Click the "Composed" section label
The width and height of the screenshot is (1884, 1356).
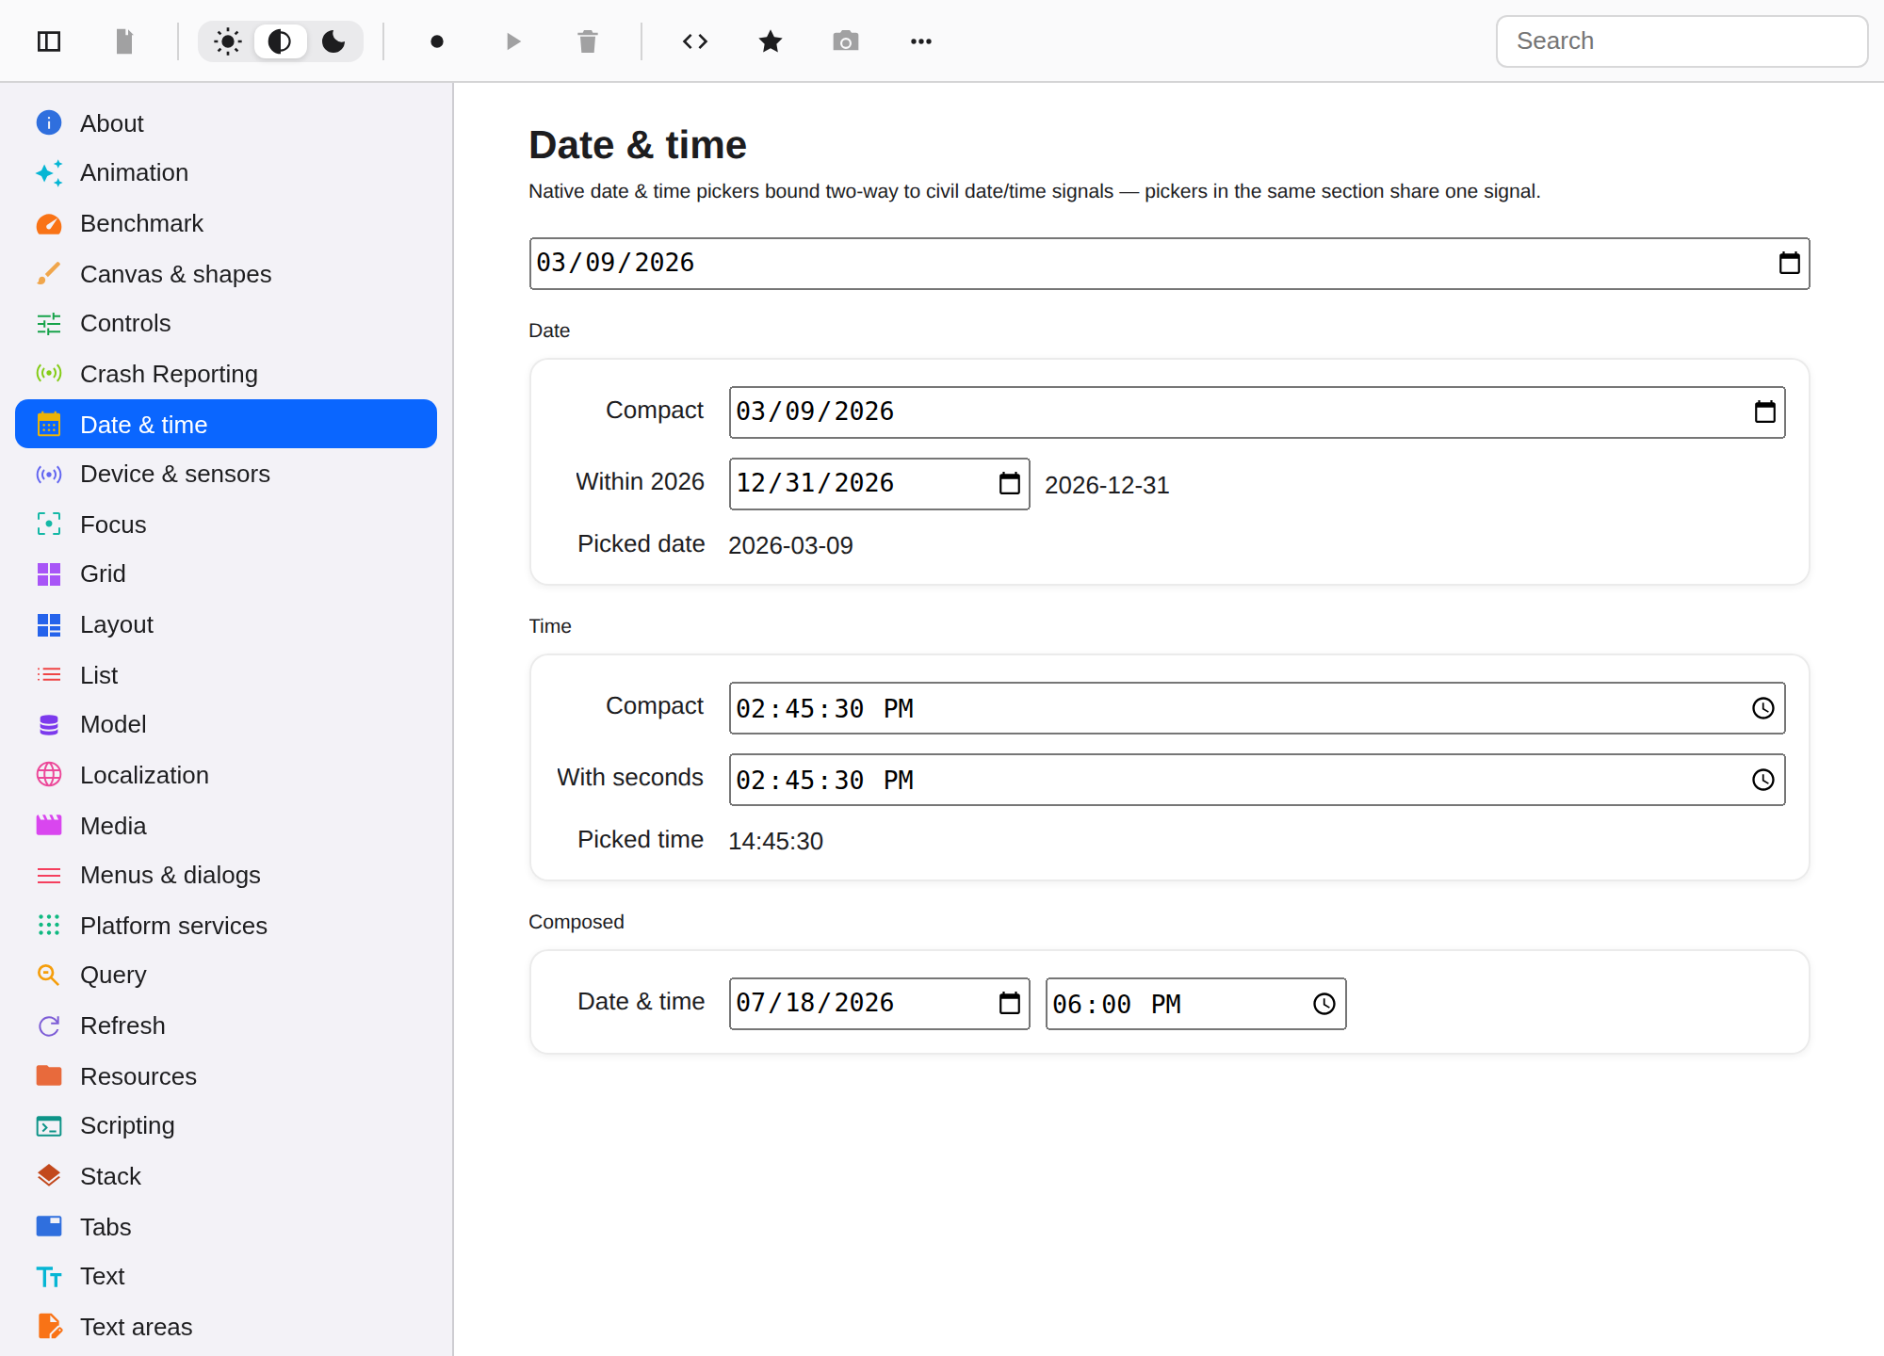click(x=577, y=922)
